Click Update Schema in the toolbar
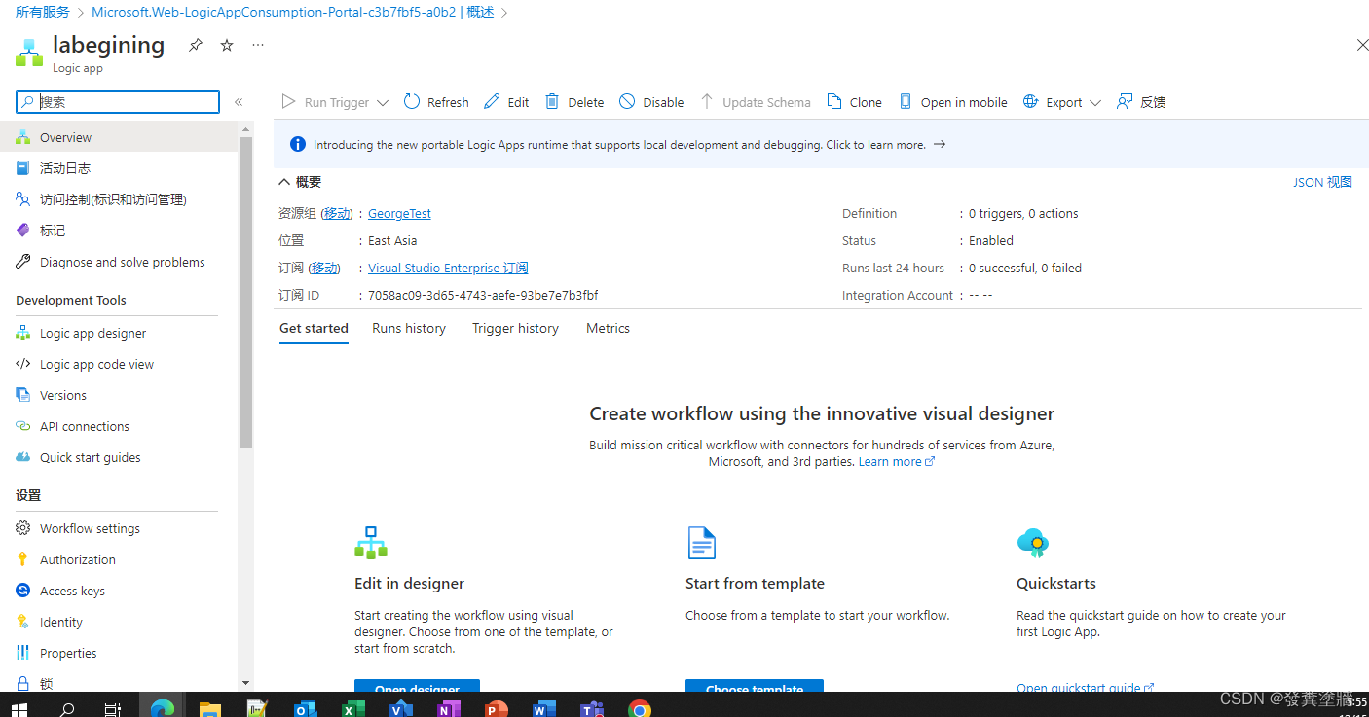Image resolution: width=1369 pixels, height=717 pixels. pos(756,102)
